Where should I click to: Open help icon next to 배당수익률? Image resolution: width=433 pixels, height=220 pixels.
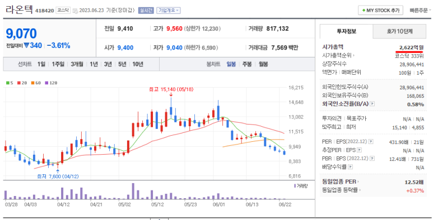[351, 167]
